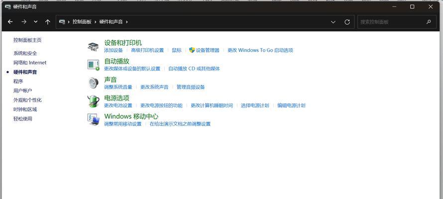
Task: Open 时钟和区域 category in sidebar
Action: click(25, 109)
